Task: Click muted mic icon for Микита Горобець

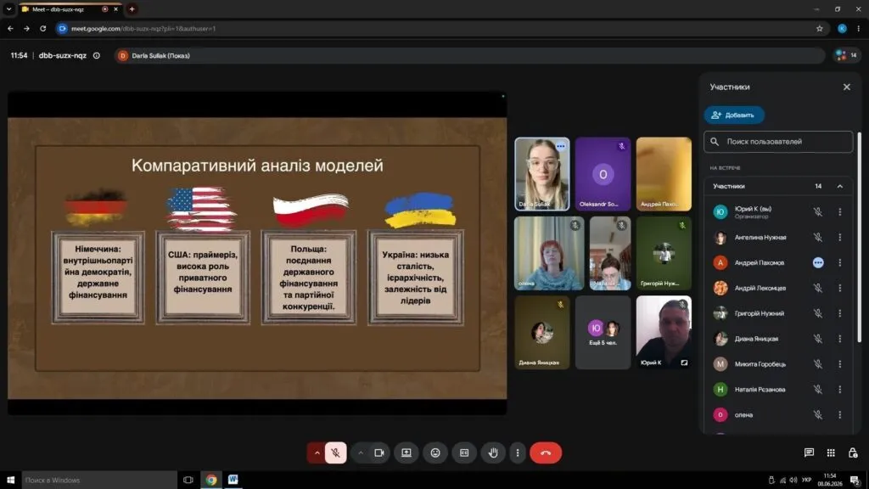Action: [x=817, y=364]
